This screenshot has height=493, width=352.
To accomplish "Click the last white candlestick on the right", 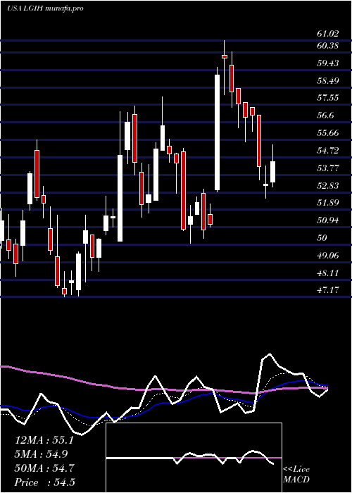I will [x=273, y=172].
